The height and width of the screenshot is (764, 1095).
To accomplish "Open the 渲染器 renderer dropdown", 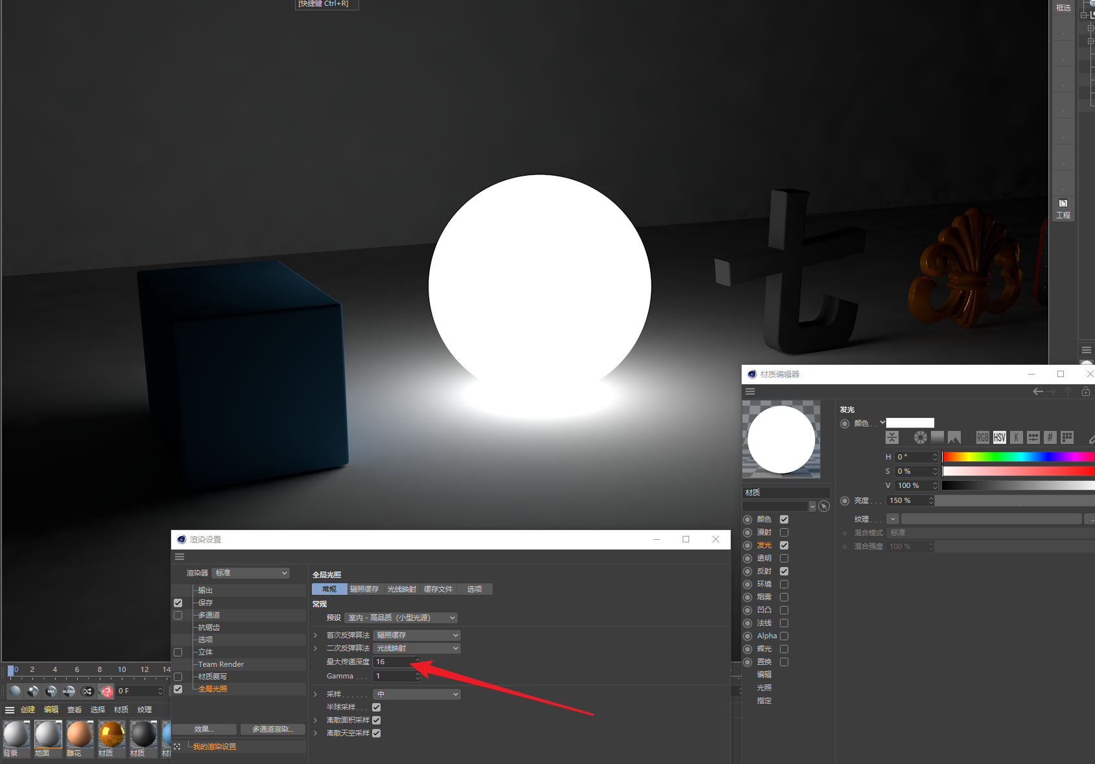I will pyautogui.click(x=251, y=573).
